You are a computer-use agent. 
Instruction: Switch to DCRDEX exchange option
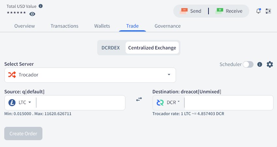(x=111, y=48)
